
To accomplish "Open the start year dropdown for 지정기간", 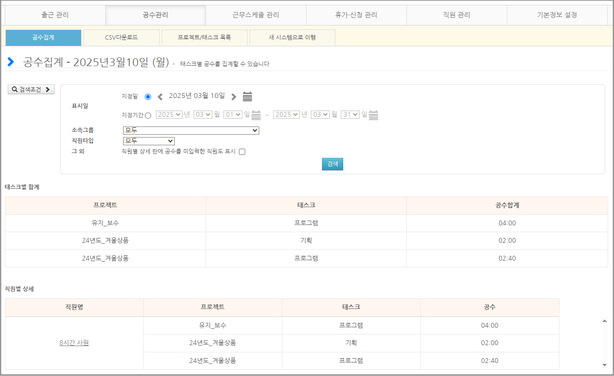I will 169,114.
